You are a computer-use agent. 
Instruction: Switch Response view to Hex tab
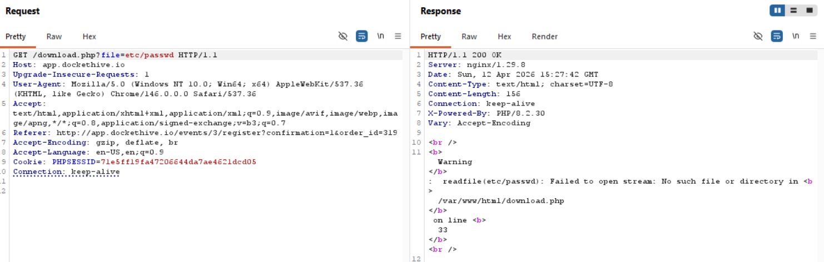click(x=504, y=37)
